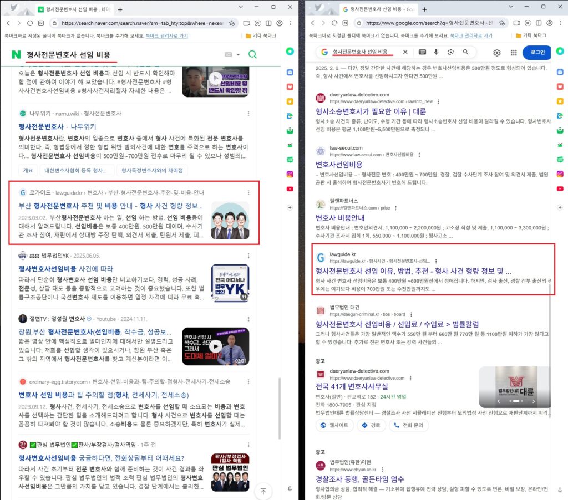Click Google search magnifier button
568x500 pixels.
[465, 52]
